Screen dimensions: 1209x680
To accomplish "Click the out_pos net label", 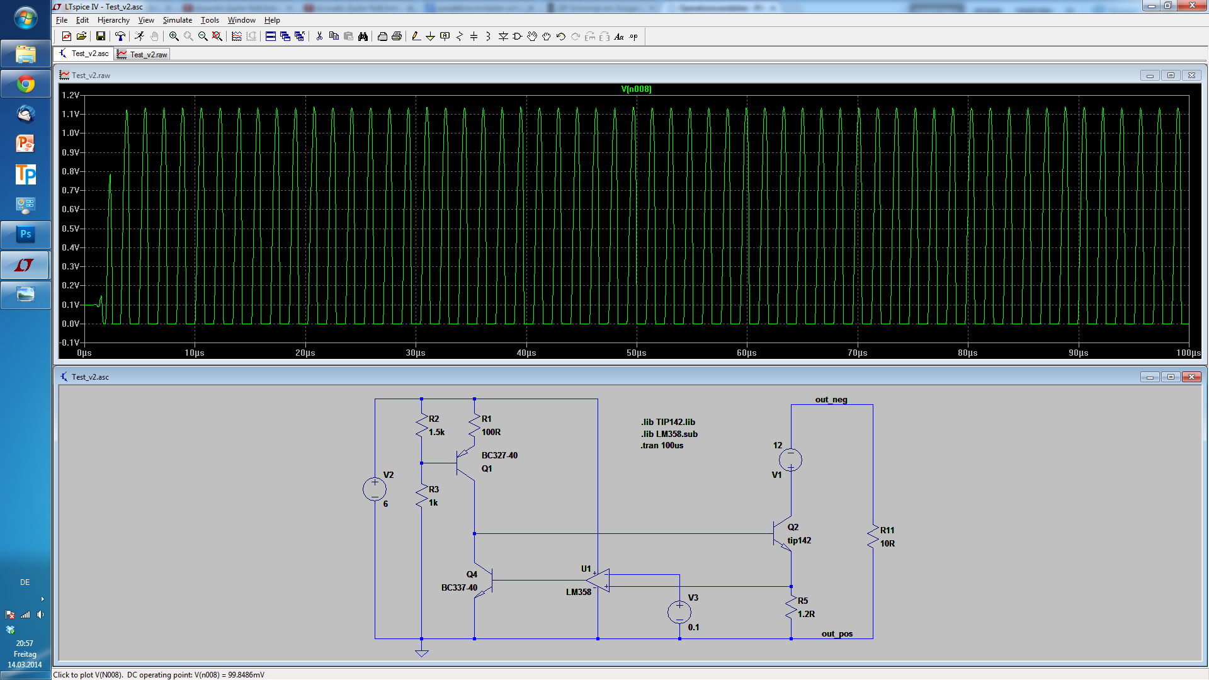I will point(837,633).
